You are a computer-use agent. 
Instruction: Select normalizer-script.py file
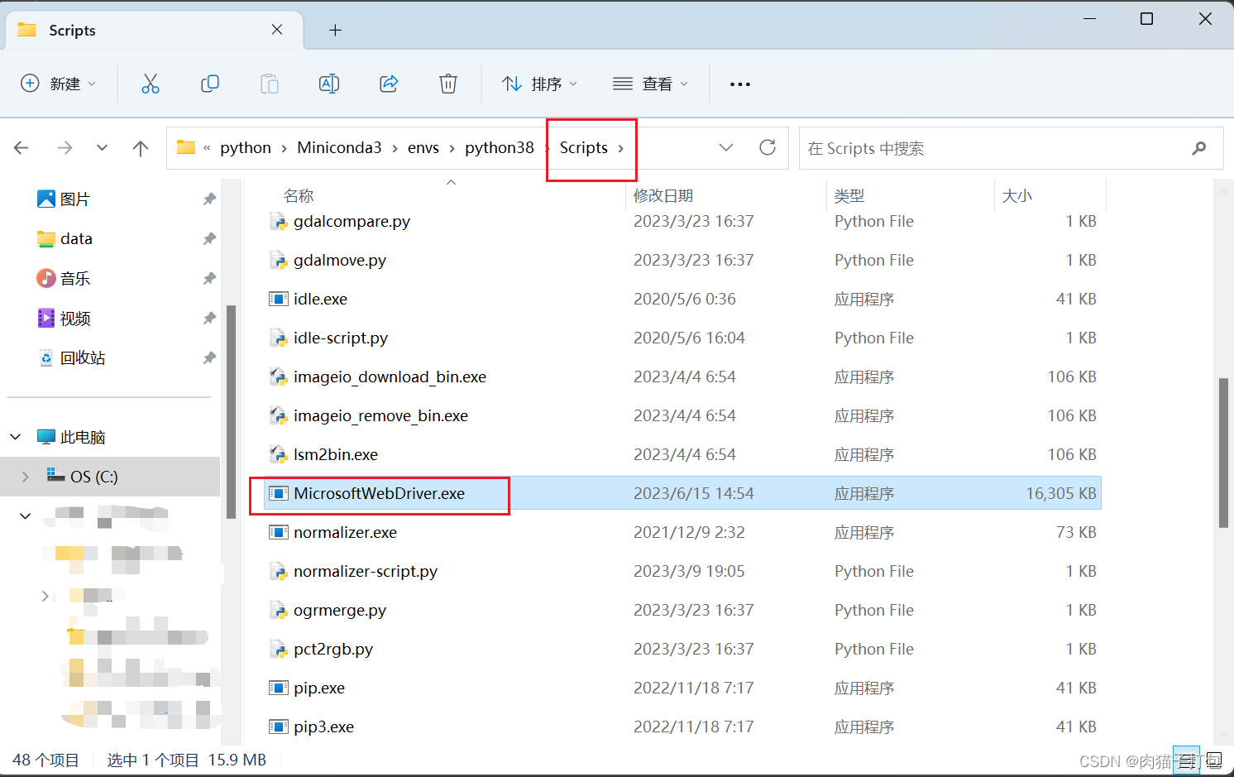[x=366, y=571]
